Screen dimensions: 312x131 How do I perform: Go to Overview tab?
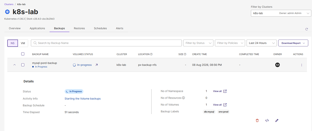(x=15, y=28)
